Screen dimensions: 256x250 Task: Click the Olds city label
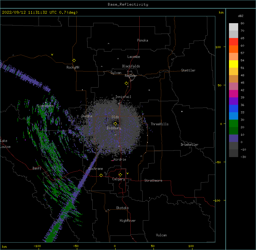pyautogui.click(x=115, y=117)
